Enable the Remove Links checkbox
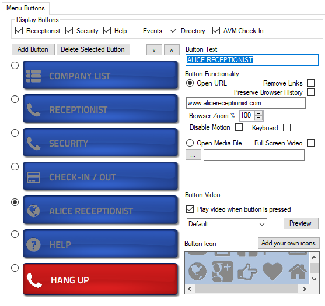The width and height of the screenshot is (325, 306). pos(311,83)
